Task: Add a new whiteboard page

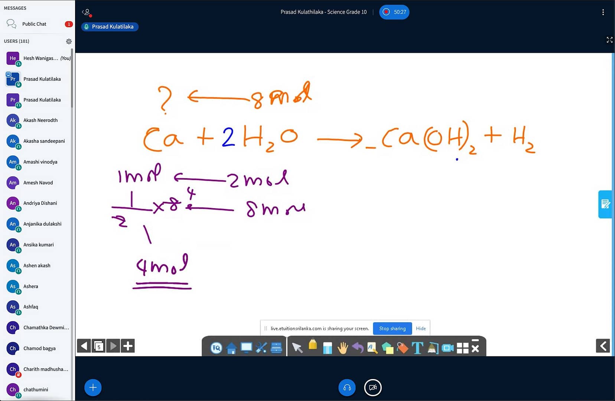Action: (128, 346)
